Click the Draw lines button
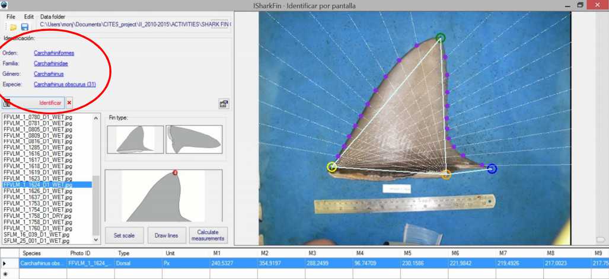This screenshot has width=609, height=279. (166, 235)
